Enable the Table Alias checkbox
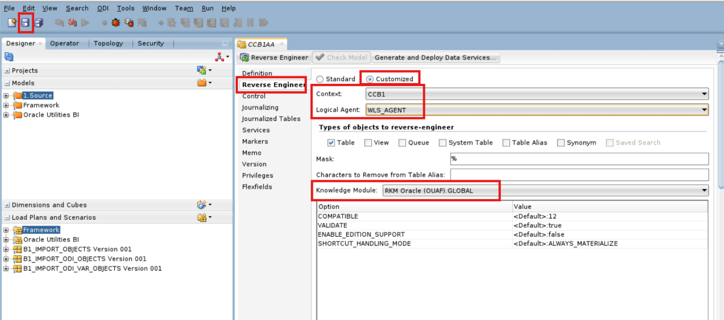 (x=506, y=143)
